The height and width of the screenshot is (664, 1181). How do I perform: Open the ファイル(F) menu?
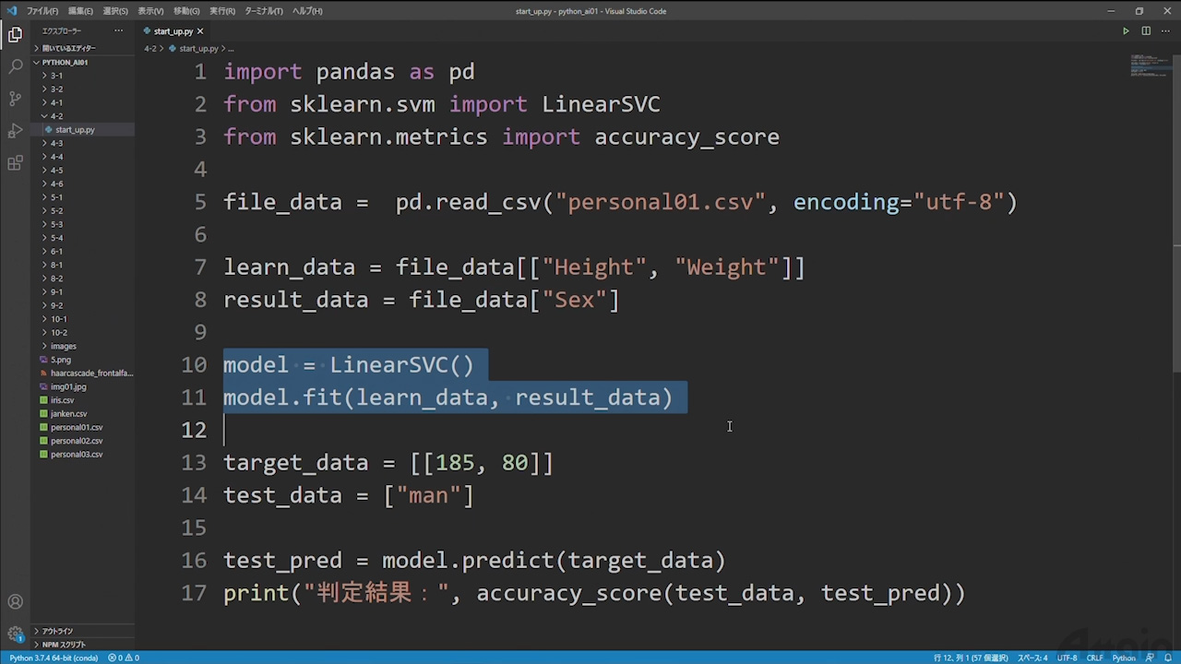(x=42, y=11)
